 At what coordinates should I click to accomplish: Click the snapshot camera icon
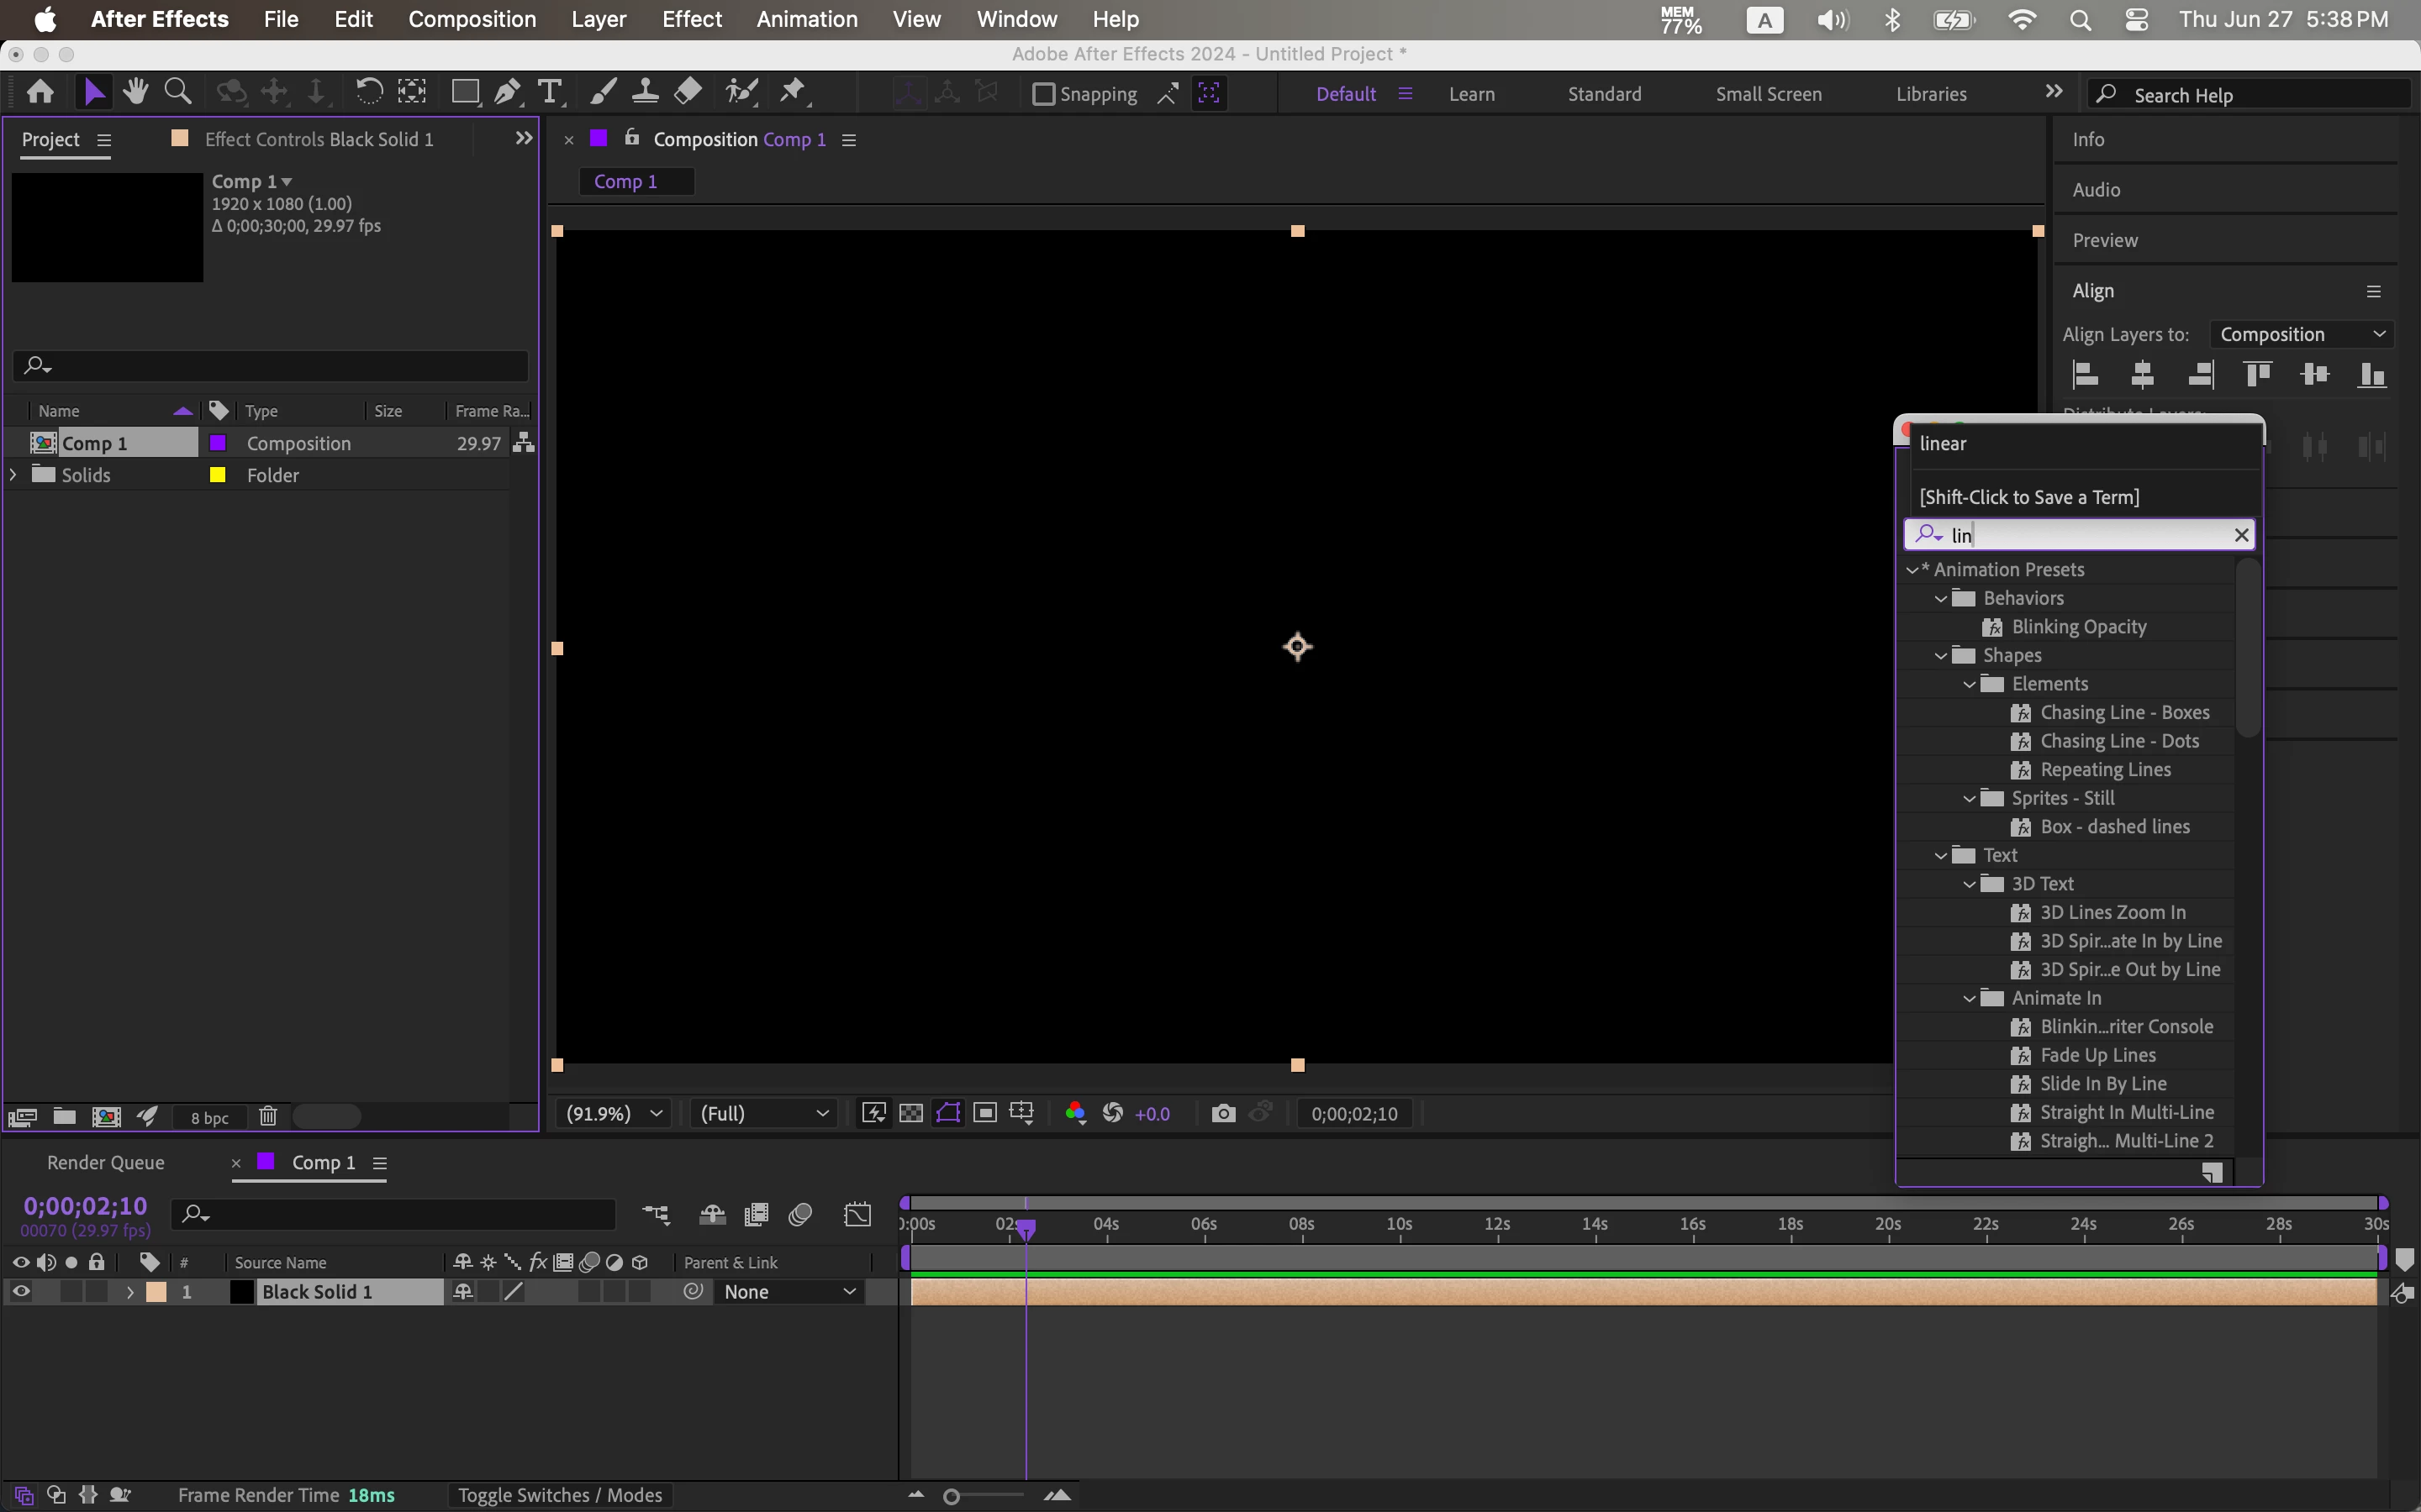[1222, 1113]
